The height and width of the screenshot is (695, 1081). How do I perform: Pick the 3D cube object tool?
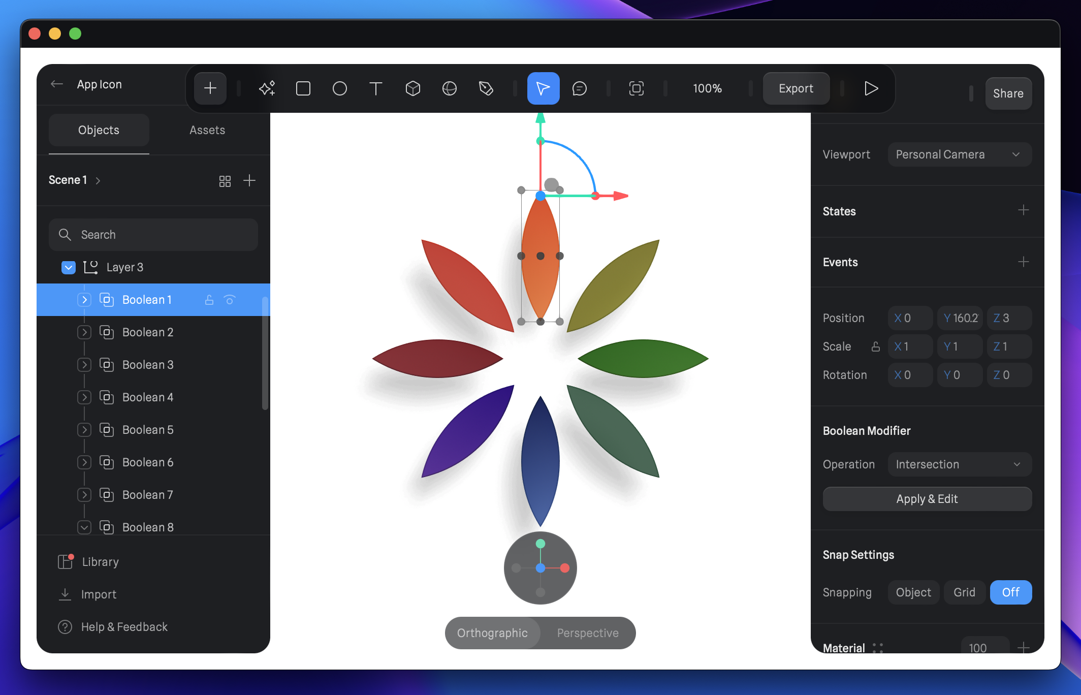pyautogui.click(x=413, y=88)
